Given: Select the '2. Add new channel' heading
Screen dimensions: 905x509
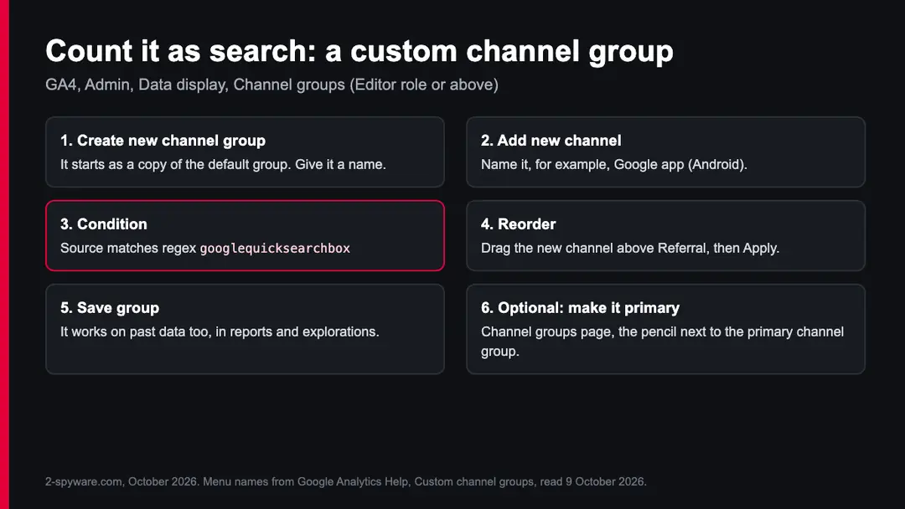Looking at the screenshot, I should click(551, 141).
